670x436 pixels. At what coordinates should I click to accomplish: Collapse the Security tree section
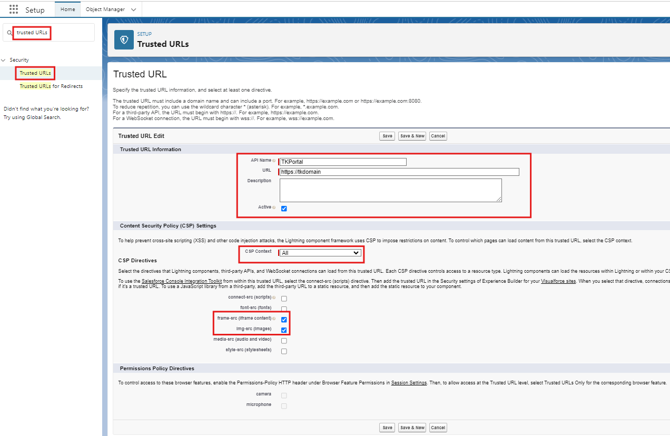pyautogui.click(x=4, y=60)
